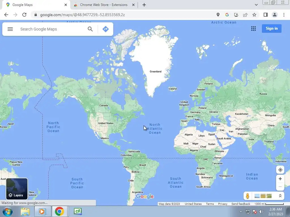
Task: Click the Google G extension icon
Action: [x=227, y=15]
